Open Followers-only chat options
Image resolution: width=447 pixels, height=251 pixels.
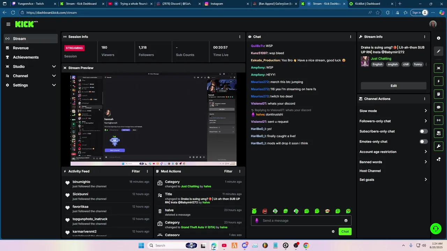coord(393,121)
